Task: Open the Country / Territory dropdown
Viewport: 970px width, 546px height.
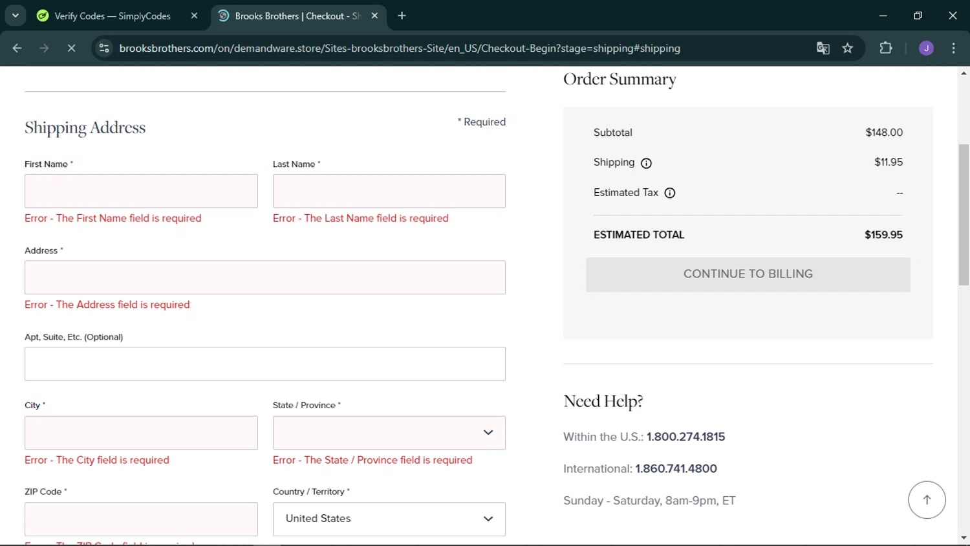Action: 389,519
